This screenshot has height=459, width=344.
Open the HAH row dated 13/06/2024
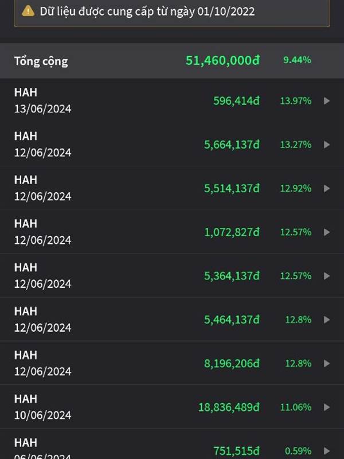tap(172, 101)
